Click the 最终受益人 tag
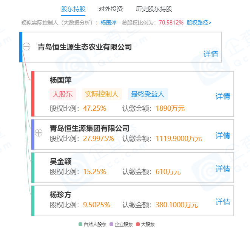Viewport: 250px width, 228px height. 148,94
